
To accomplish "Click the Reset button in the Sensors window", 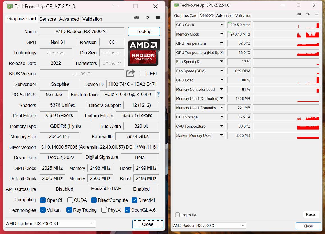I will click(x=311, y=215).
